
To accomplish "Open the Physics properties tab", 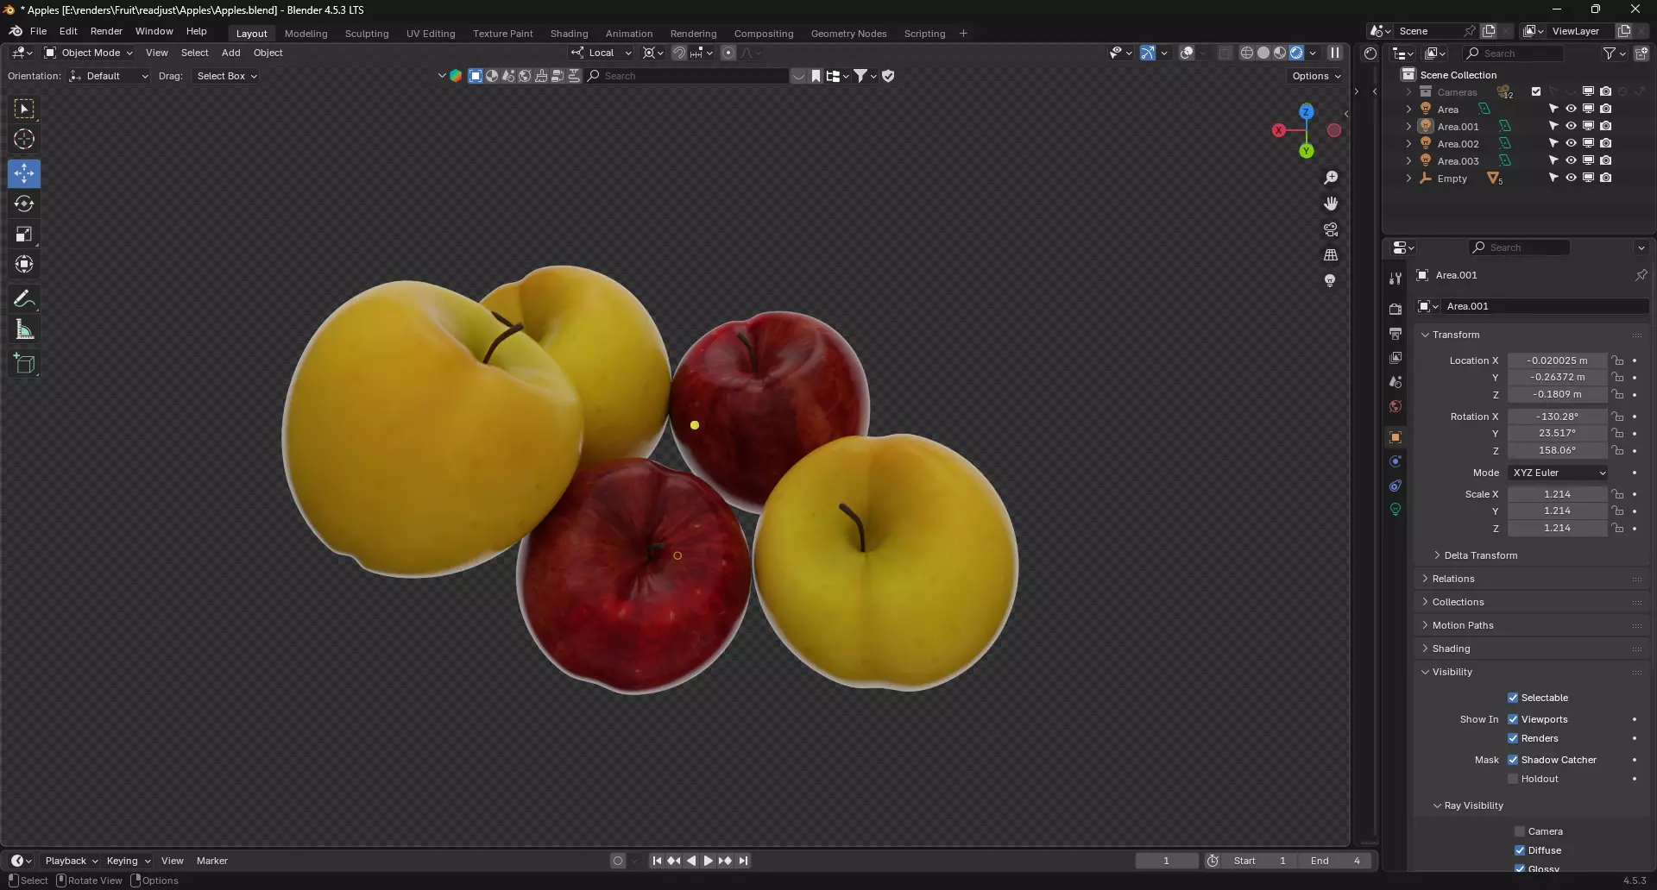I will click(x=1396, y=461).
